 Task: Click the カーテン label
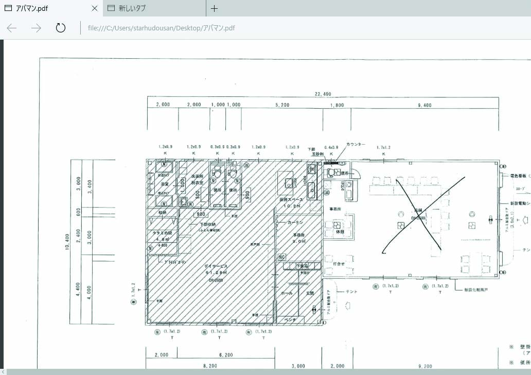(295, 223)
